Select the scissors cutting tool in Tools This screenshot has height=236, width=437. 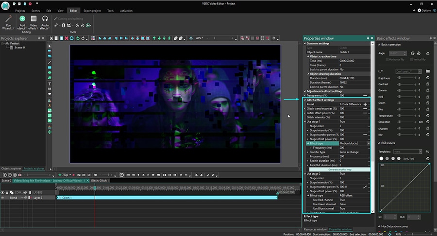56,25
